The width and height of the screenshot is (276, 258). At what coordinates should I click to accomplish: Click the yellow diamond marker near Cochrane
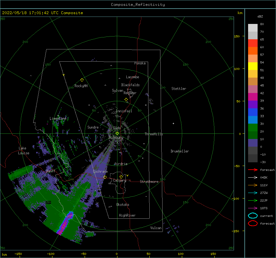click(105, 177)
